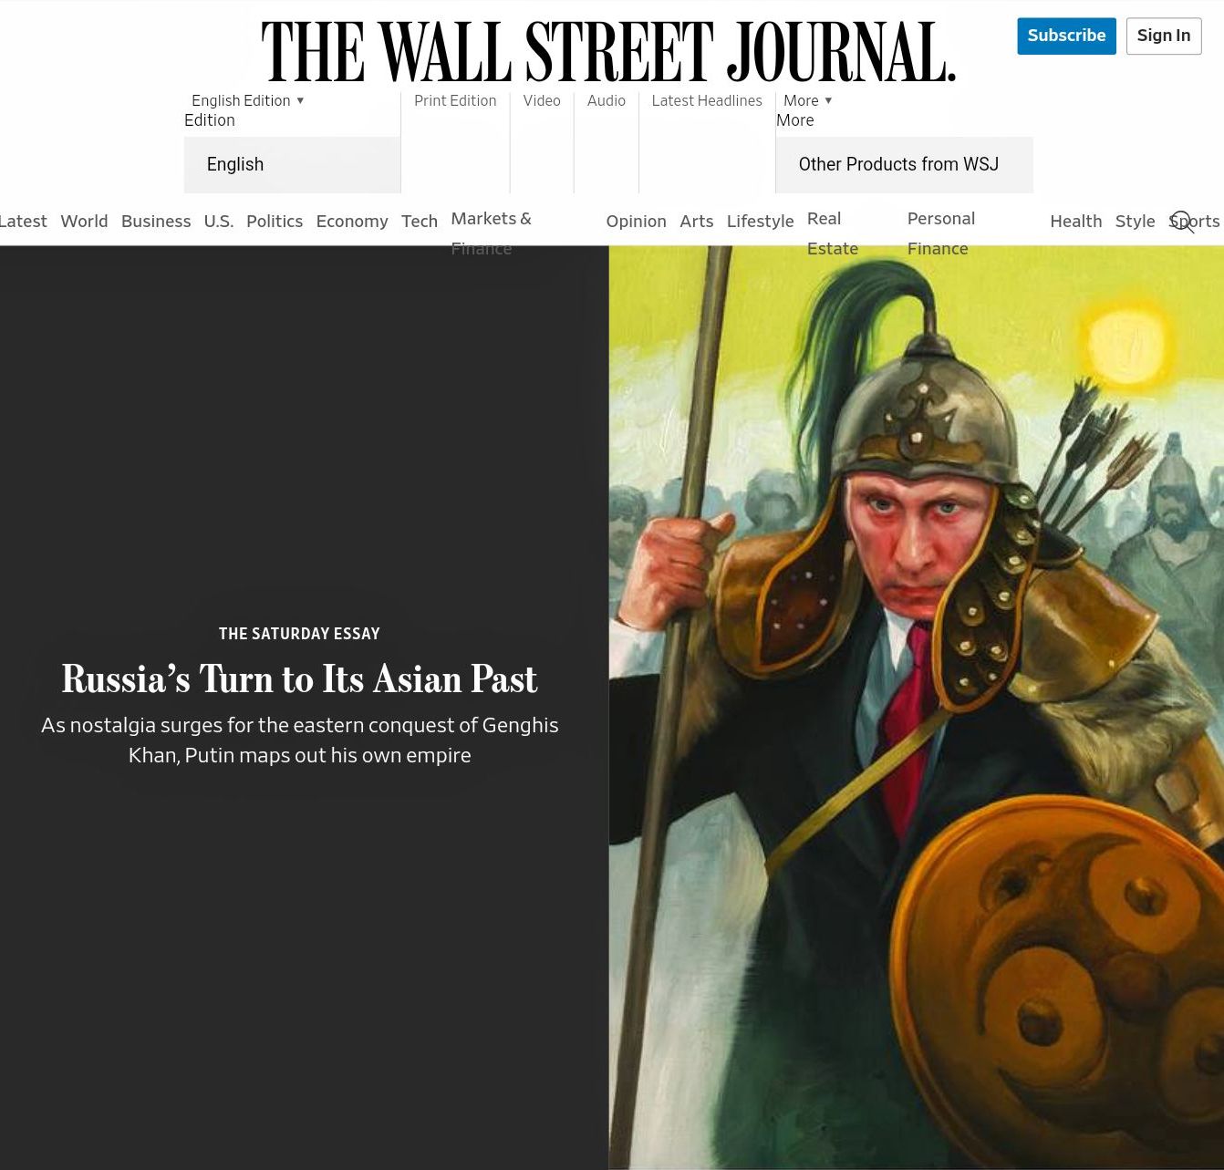Open the Russia's Turn to Its Asian Past headline
Viewport: 1224px width, 1170px height.
(x=299, y=678)
